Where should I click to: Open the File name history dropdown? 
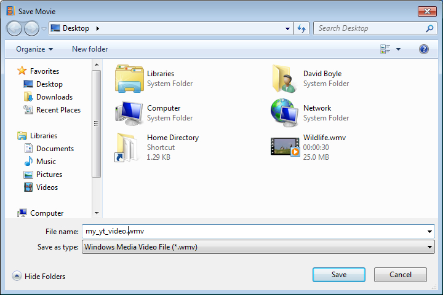point(429,232)
